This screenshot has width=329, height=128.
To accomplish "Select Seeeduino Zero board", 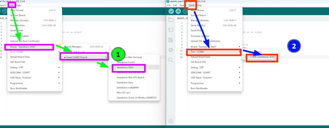I will tap(134, 82).
